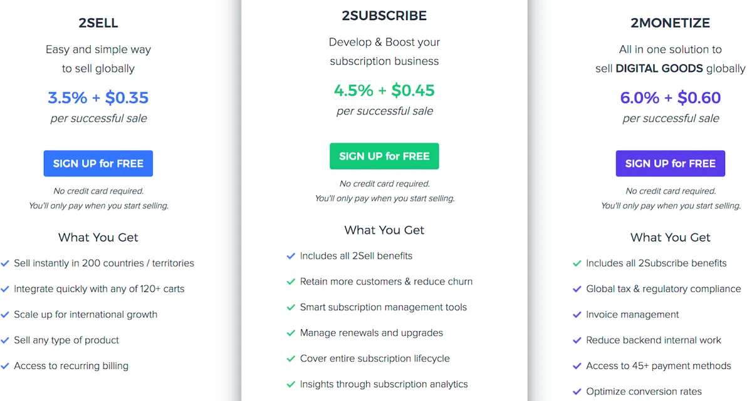
Task: Click SIGN UP for FREE on the 2Sell plan
Action: coord(98,163)
